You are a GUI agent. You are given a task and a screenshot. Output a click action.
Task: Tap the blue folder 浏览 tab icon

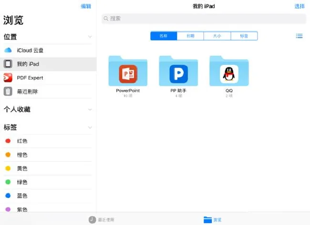[207, 220]
